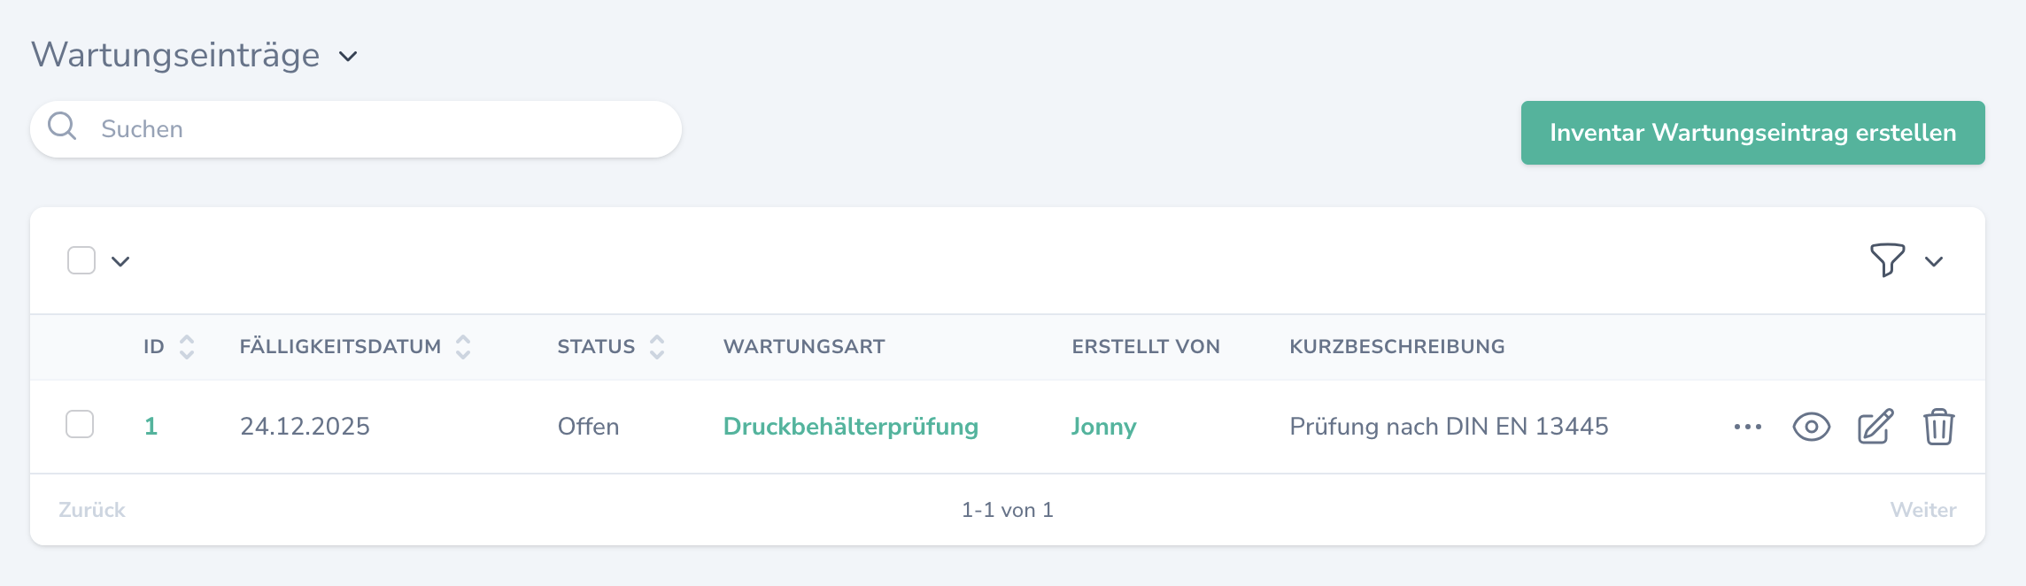
Task: Delete entry 1 using the trash icon
Action: tap(1937, 428)
